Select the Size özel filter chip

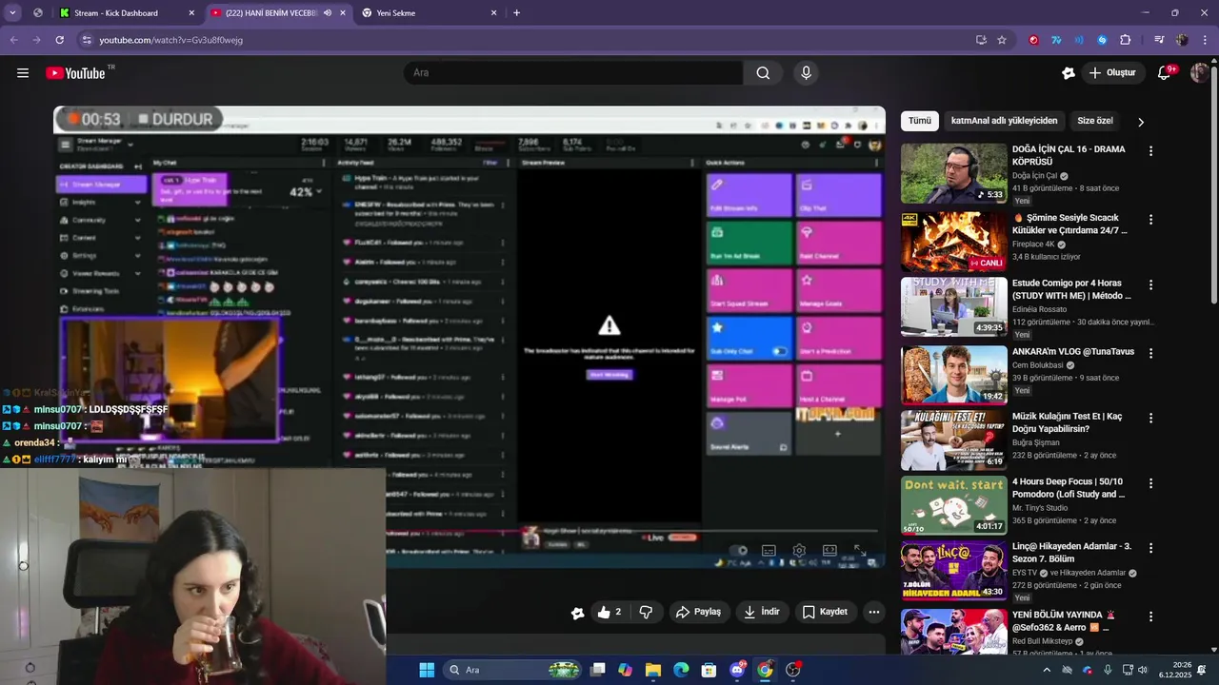coord(1095,121)
